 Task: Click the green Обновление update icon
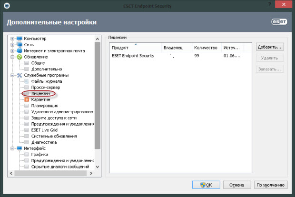(x=20, y=57)
